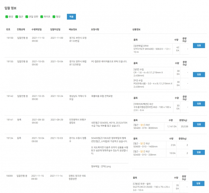
Task: Click bid deadline 2021-10-03
Action: click(x=56, y=138)
